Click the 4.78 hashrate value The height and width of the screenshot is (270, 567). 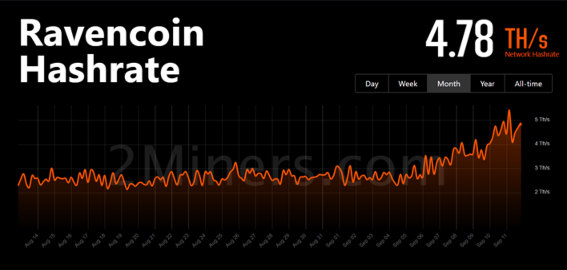(459, 38)
